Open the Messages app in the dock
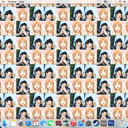The height and width of the screenshot is (128, 128). (43, 123)
